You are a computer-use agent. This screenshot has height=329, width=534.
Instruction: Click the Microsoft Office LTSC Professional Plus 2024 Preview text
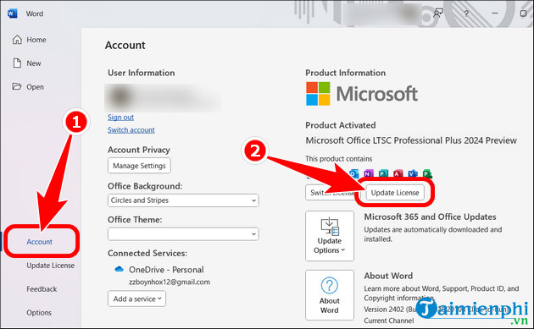tap(411, 140)
